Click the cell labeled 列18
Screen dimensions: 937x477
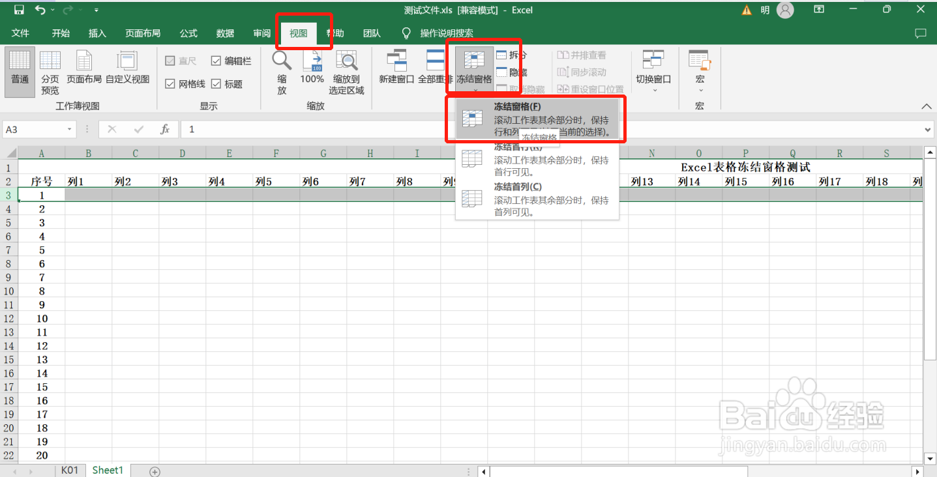point(887,182)
